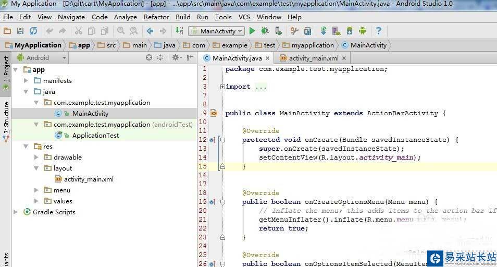Fold onCreateOptionsMenu method at line 19
This screenshot has width=497, height=267.
(x=223, y=202)
